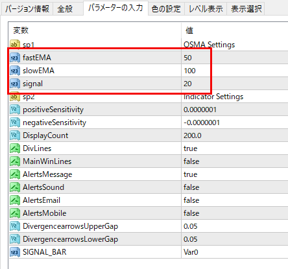The width and height of the screenshot is (288, 269).
Task: Select the AlertsMobile variable name
Action: [x=45, y=213]
